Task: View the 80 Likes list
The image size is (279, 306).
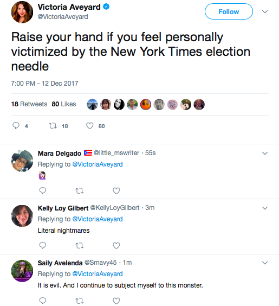Action: point(64,104)
